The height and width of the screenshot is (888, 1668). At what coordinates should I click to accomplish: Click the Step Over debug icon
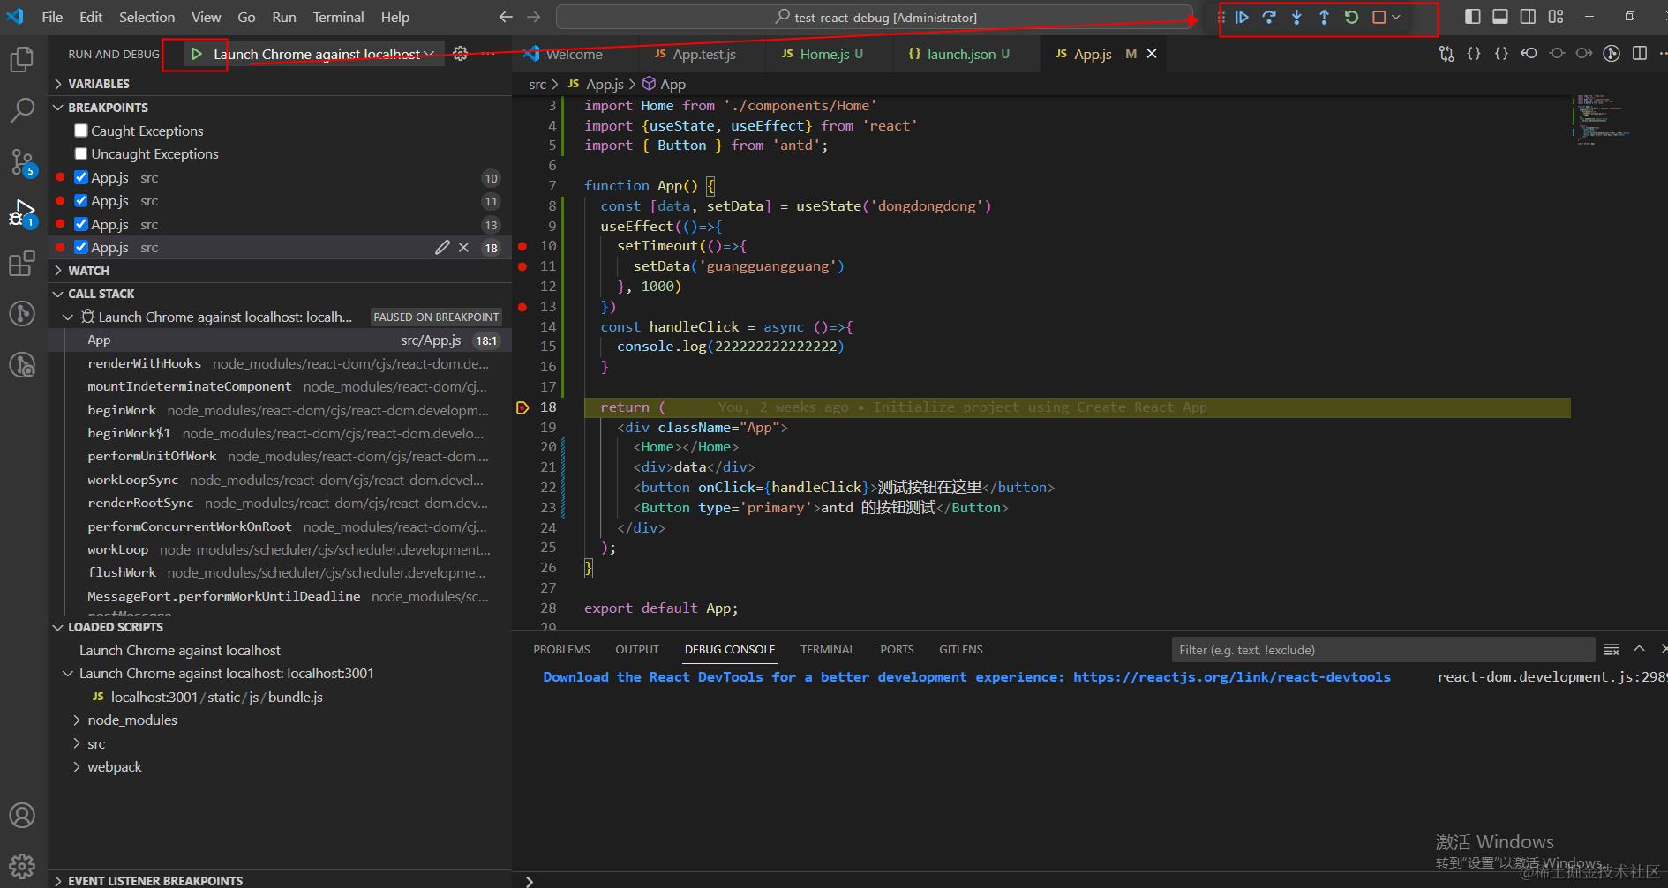1269,17
